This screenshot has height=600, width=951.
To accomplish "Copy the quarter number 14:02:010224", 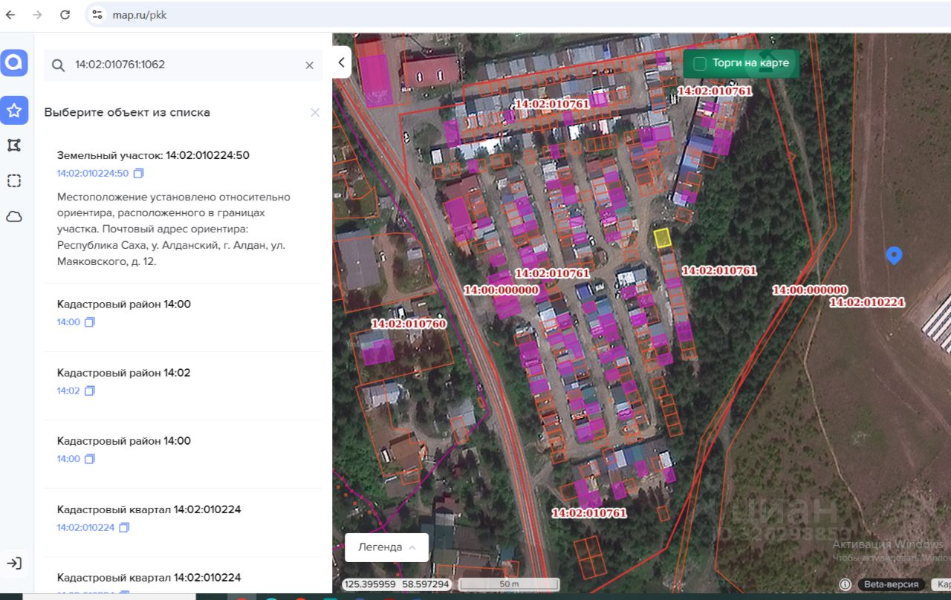I will [x=124, y=527].
